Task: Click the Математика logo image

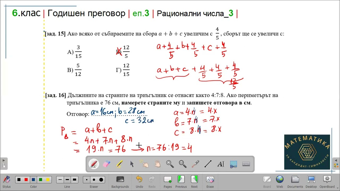Action: pos(307,152)
